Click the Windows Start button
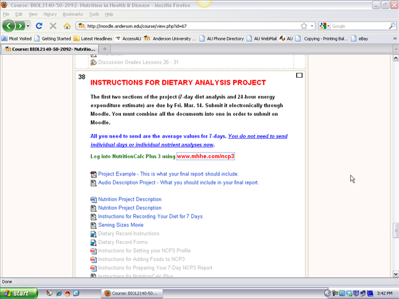 17,293
